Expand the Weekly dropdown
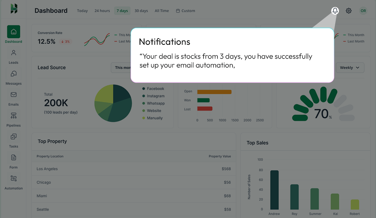 pos(350,68)
